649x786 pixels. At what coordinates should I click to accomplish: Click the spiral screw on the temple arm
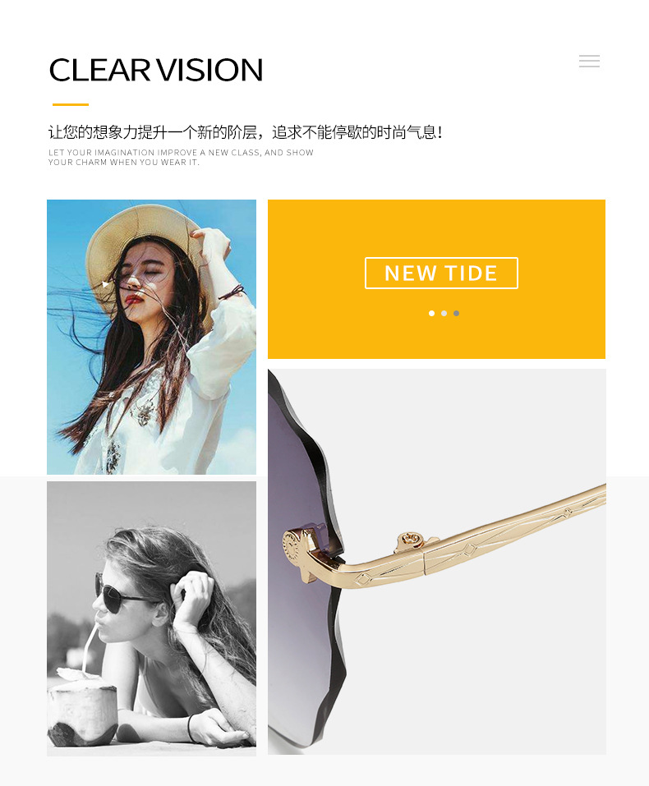pos(412,540)
